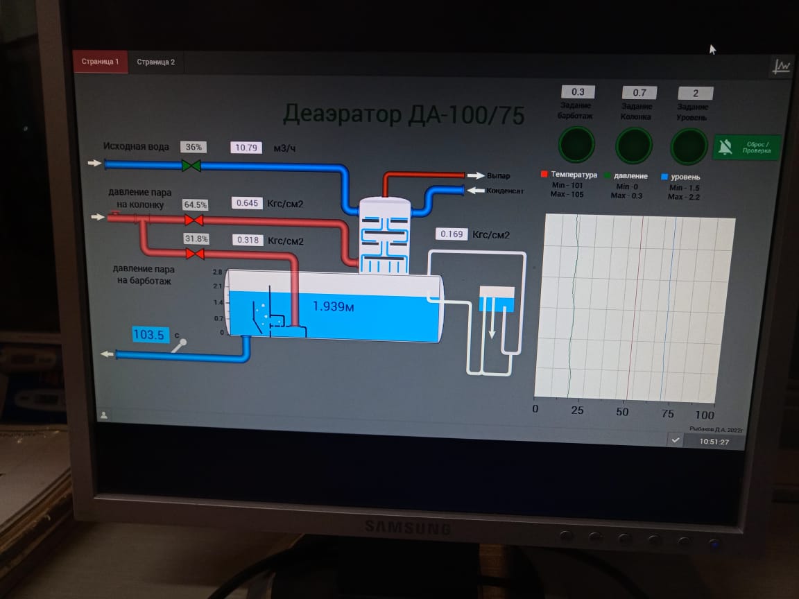Click the Деаэратор ДА-100/75 title
Image resolution: width=799 pixels, height=599 pixels.
tap(404, 114)
